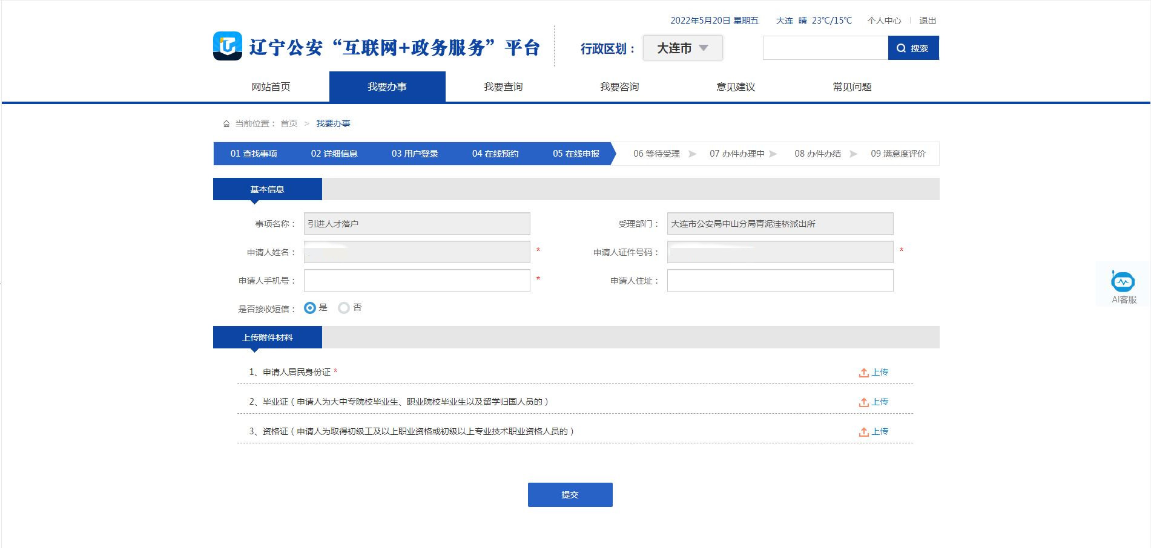The image size is (1151, 548).
Task: Click the 申请人住址 input field
Action: (780, 281)
